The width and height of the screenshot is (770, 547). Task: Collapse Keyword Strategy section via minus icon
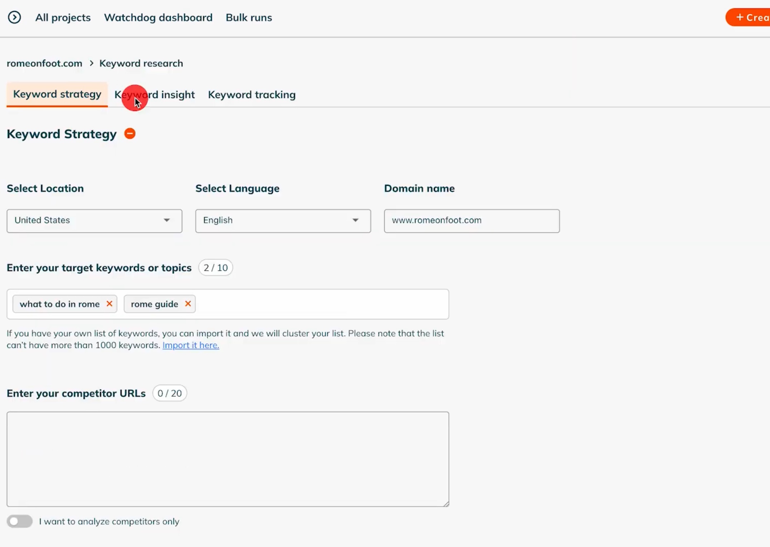coord(130,133)
